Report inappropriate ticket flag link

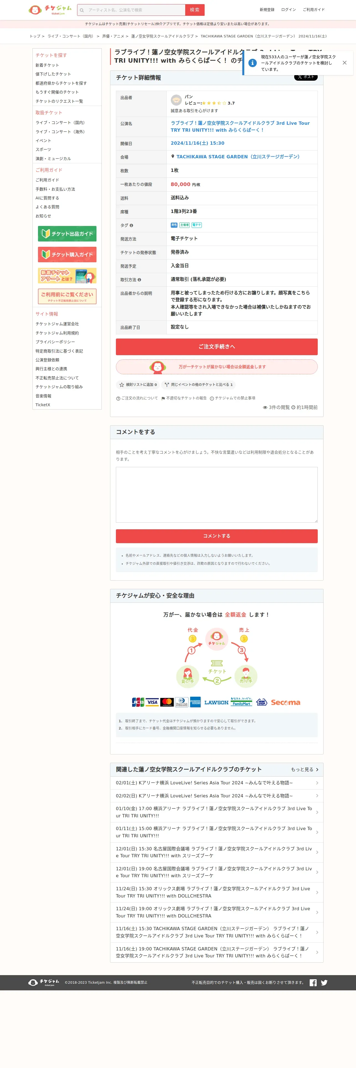[x=184, y=398]
